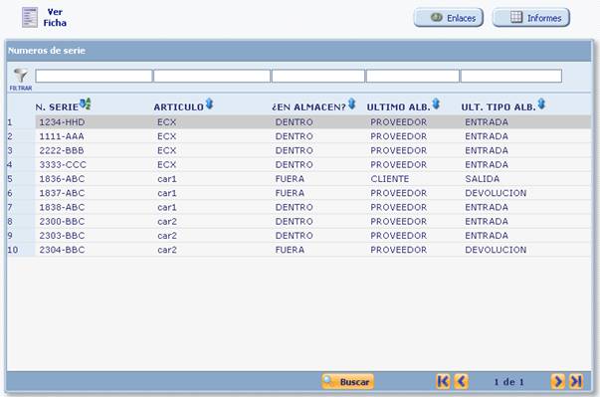Click FUERA in the 2304-BBC row

(290, 250)
